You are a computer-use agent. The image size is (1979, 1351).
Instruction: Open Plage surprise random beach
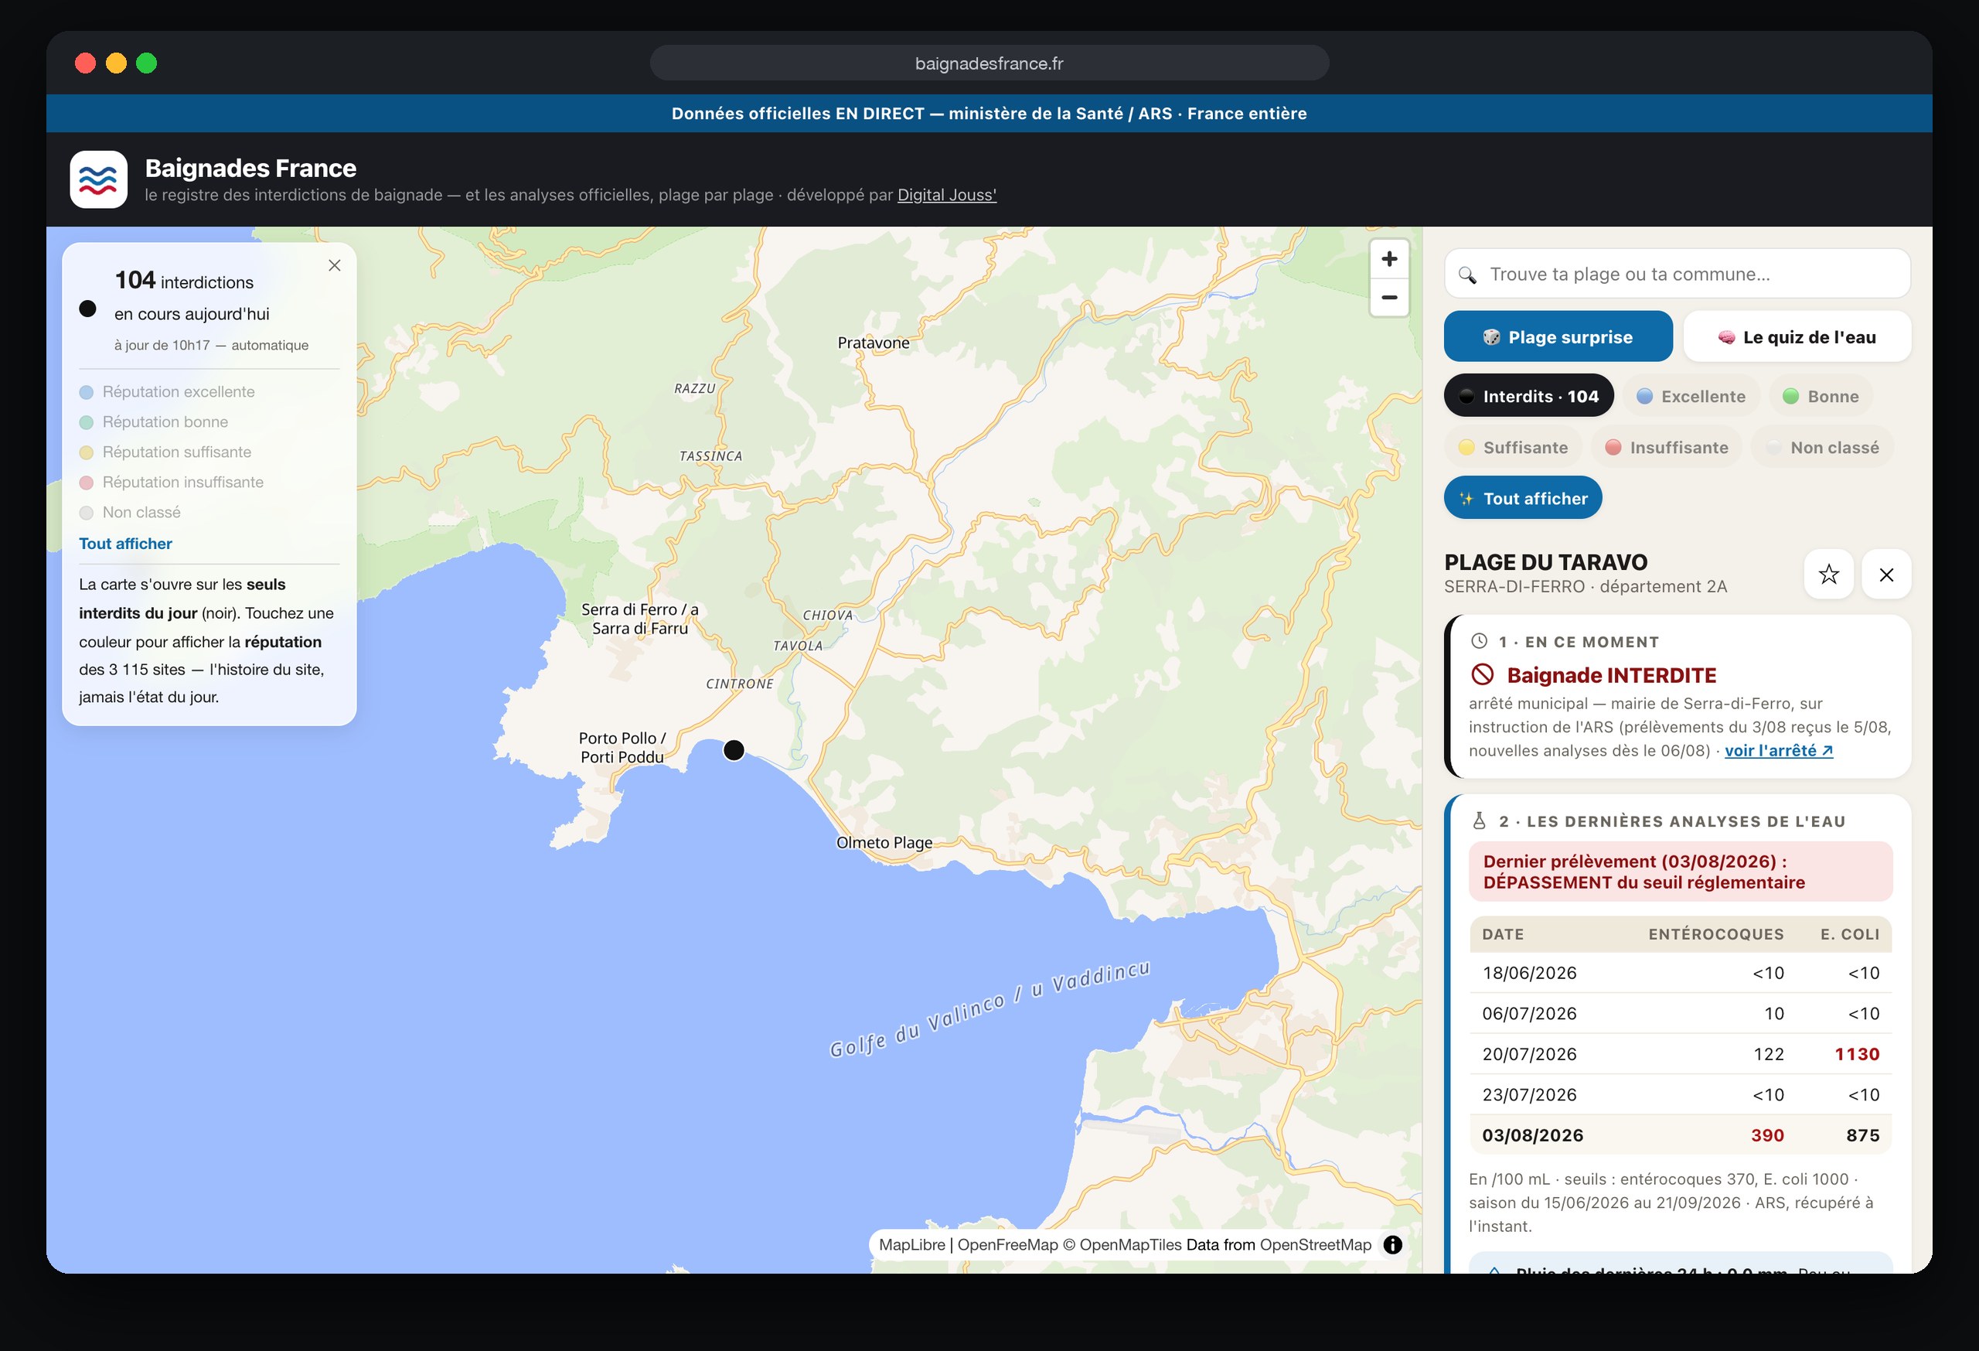pyautogui.click(x=1558, y=336)
